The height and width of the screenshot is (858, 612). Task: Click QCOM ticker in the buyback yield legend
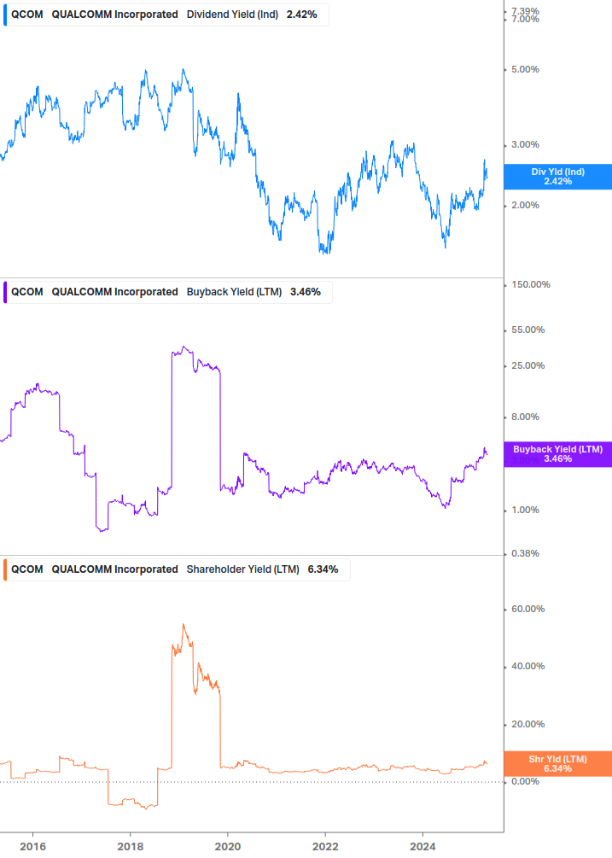click(x=27, y=292)
